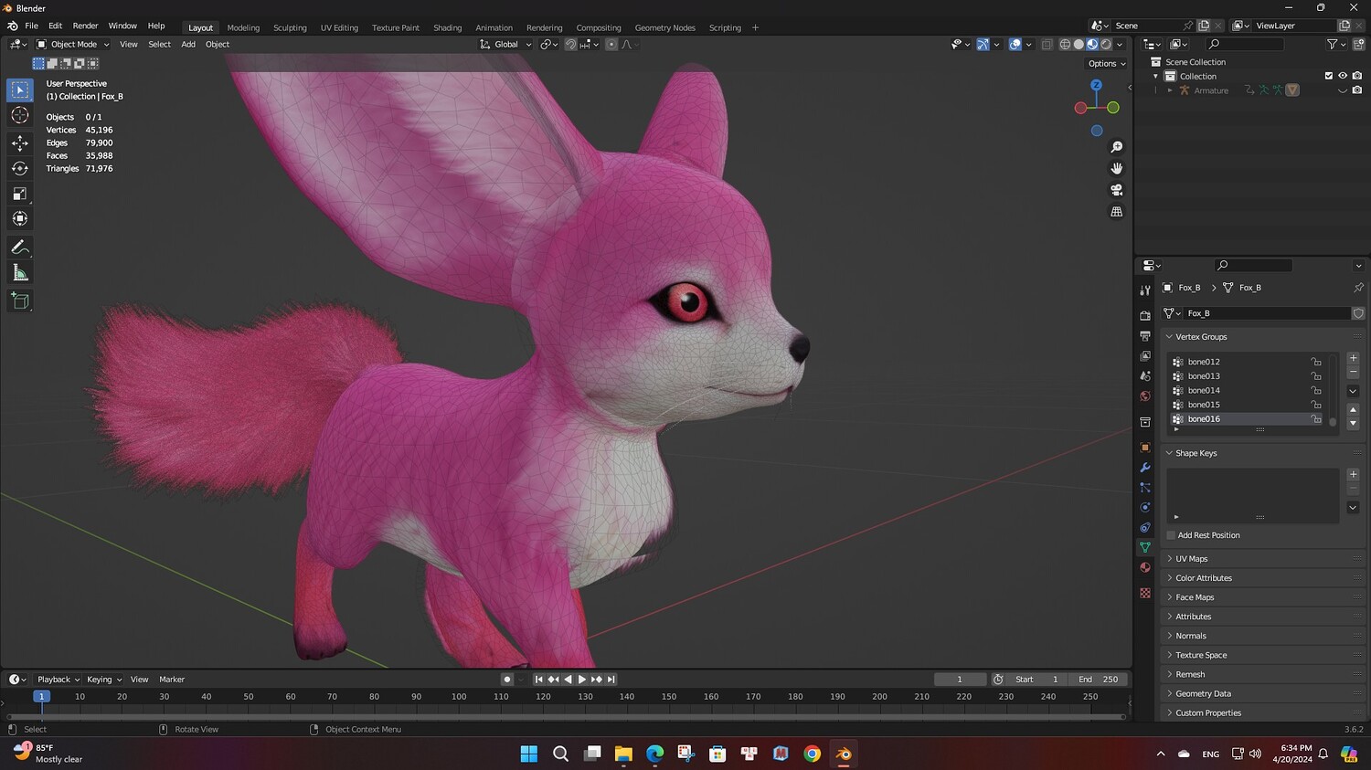Expand the UV Maps panel
The height and width of the screenshot is (770, 1371).
(1191, 559)
